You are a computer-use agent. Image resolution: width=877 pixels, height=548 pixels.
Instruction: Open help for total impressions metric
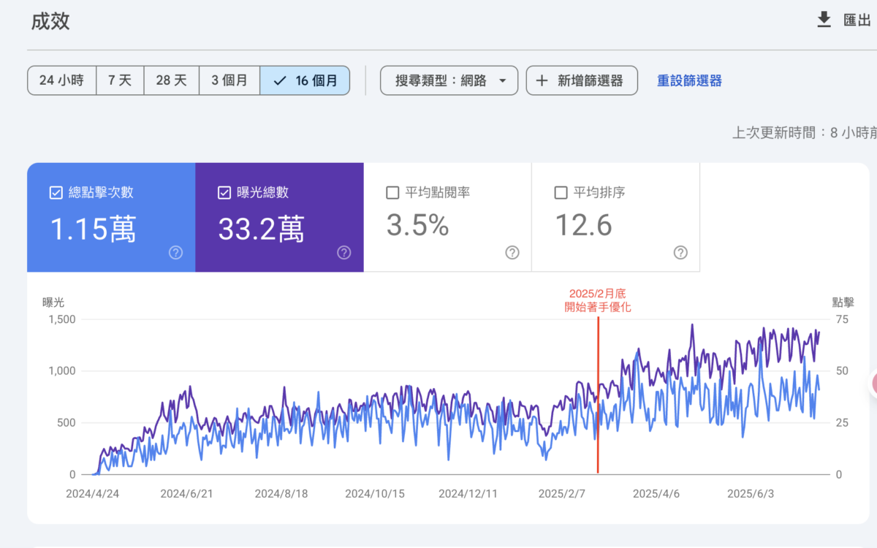[344, 253]
